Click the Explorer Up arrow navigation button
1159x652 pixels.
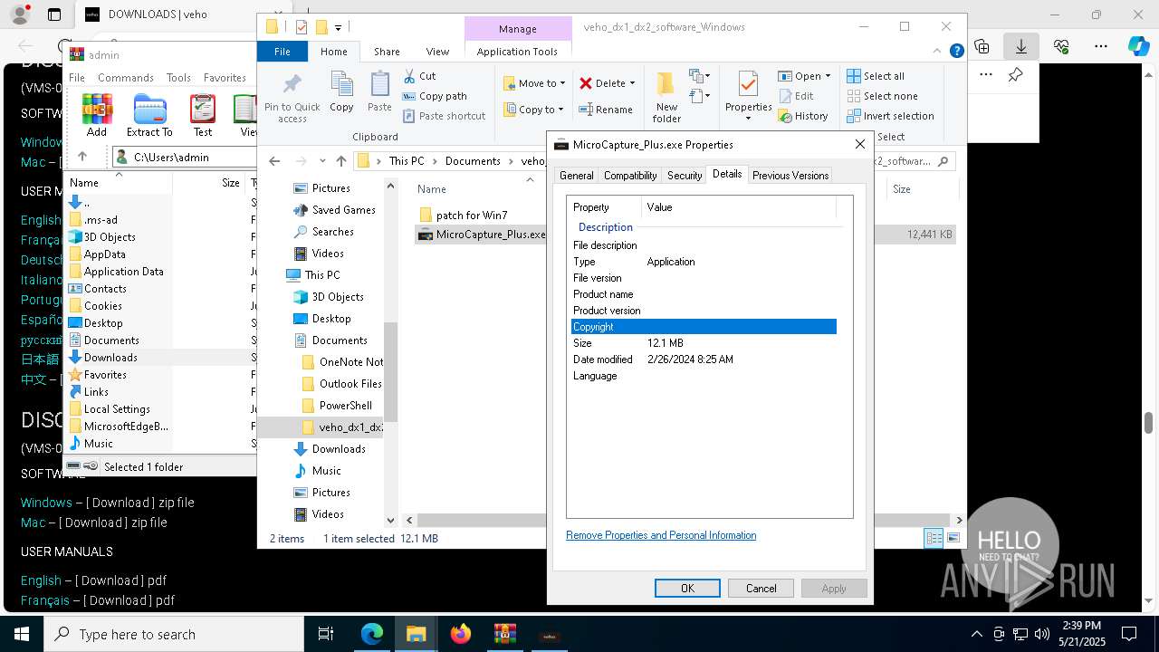pyautogui.click(x=341, y=161)
